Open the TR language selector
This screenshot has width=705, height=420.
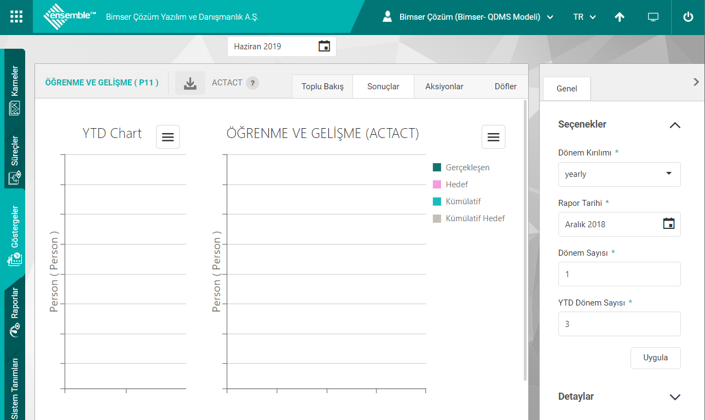[584, 17]
